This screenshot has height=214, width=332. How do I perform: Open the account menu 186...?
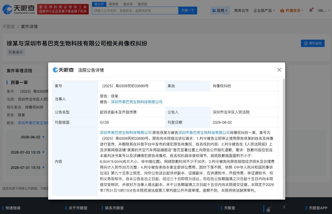tap(323, 11)
